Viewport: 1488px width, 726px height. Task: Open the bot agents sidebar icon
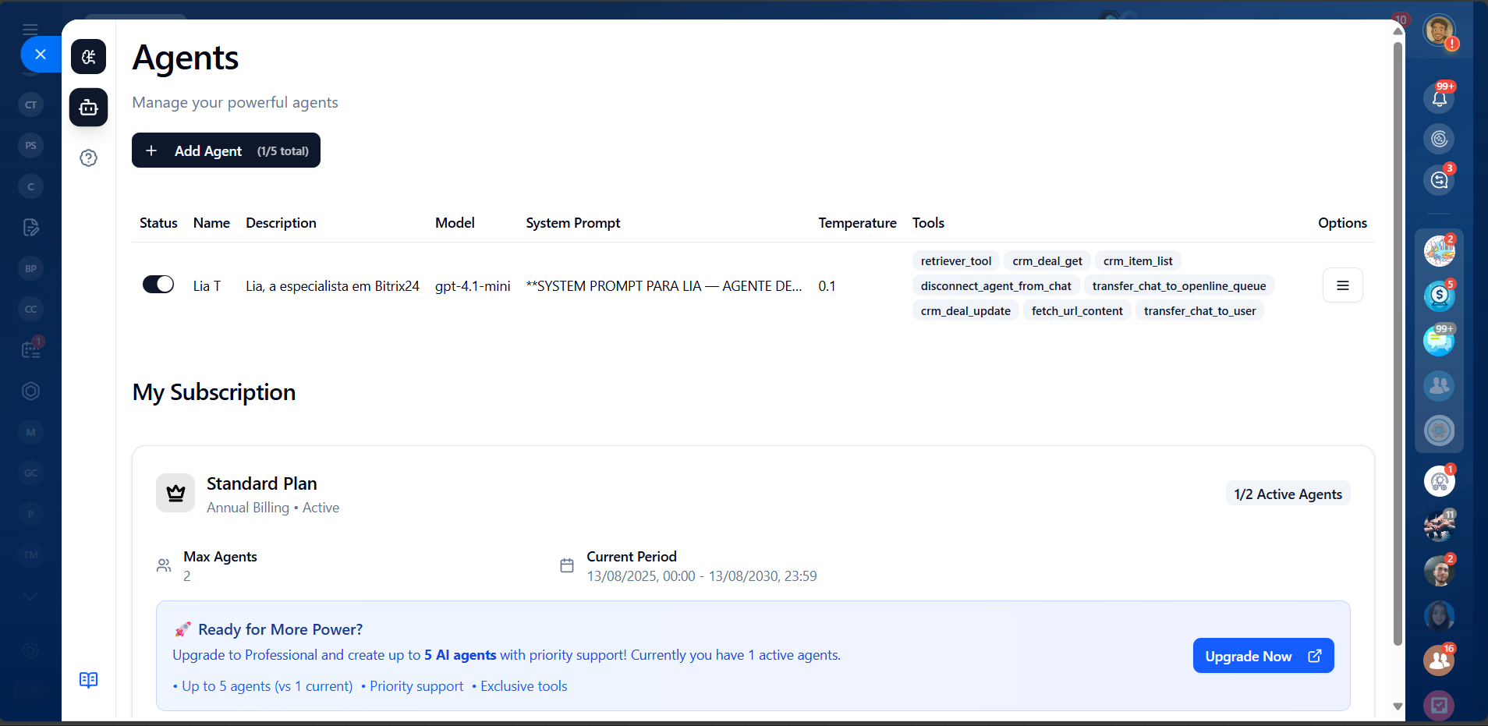(88, 108)
